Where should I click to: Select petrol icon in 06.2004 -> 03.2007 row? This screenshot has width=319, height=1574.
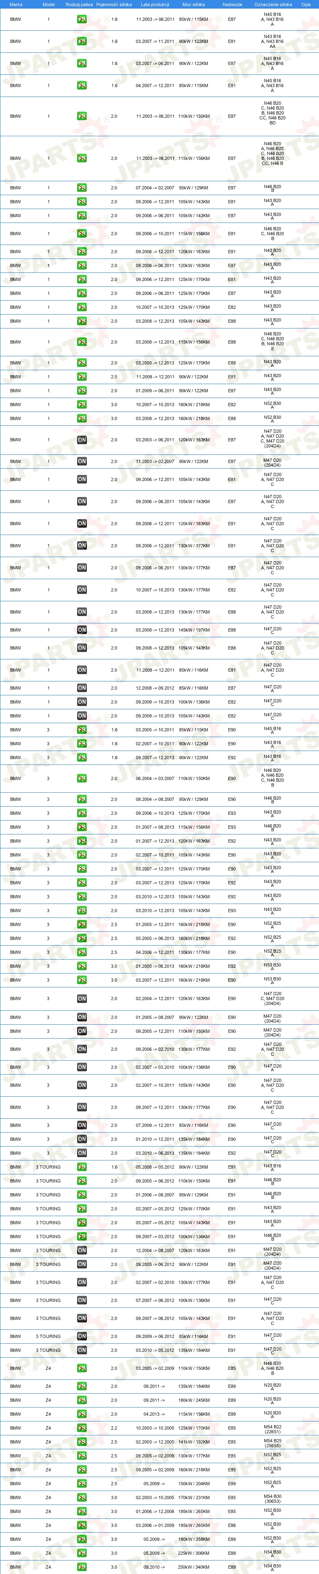[x=82, y=778]
